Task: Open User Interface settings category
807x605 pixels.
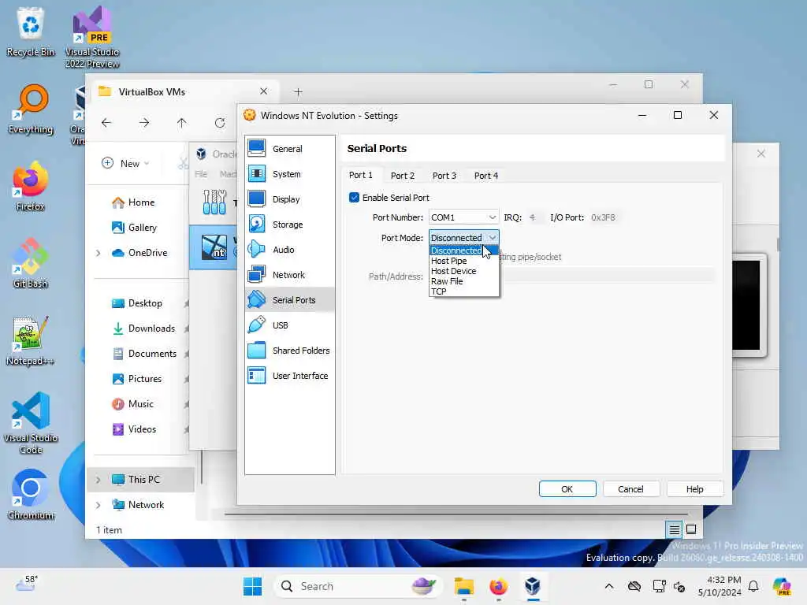Action: (x=289, y=376)
